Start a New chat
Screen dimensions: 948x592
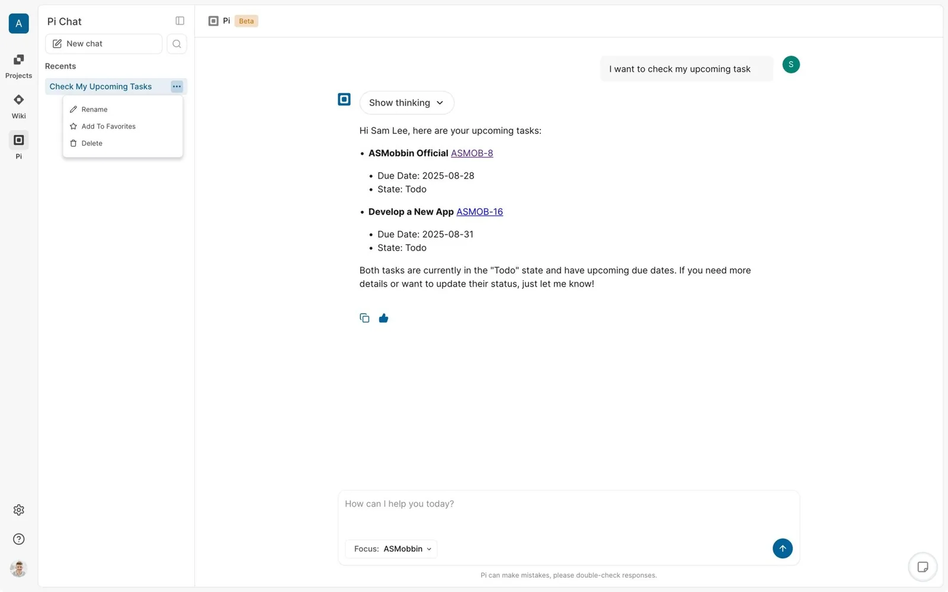[104, 44]
